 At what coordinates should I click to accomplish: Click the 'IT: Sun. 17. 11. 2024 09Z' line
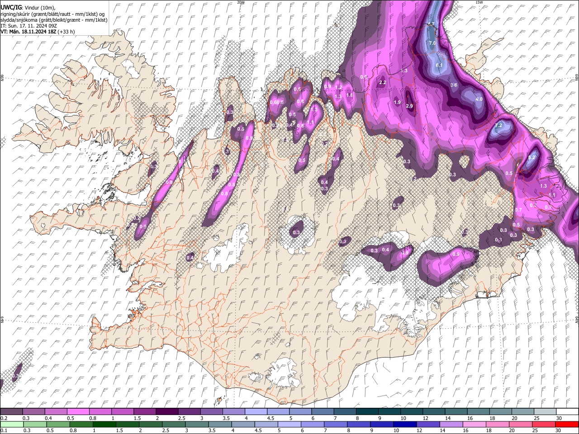[x=28, y=26]
